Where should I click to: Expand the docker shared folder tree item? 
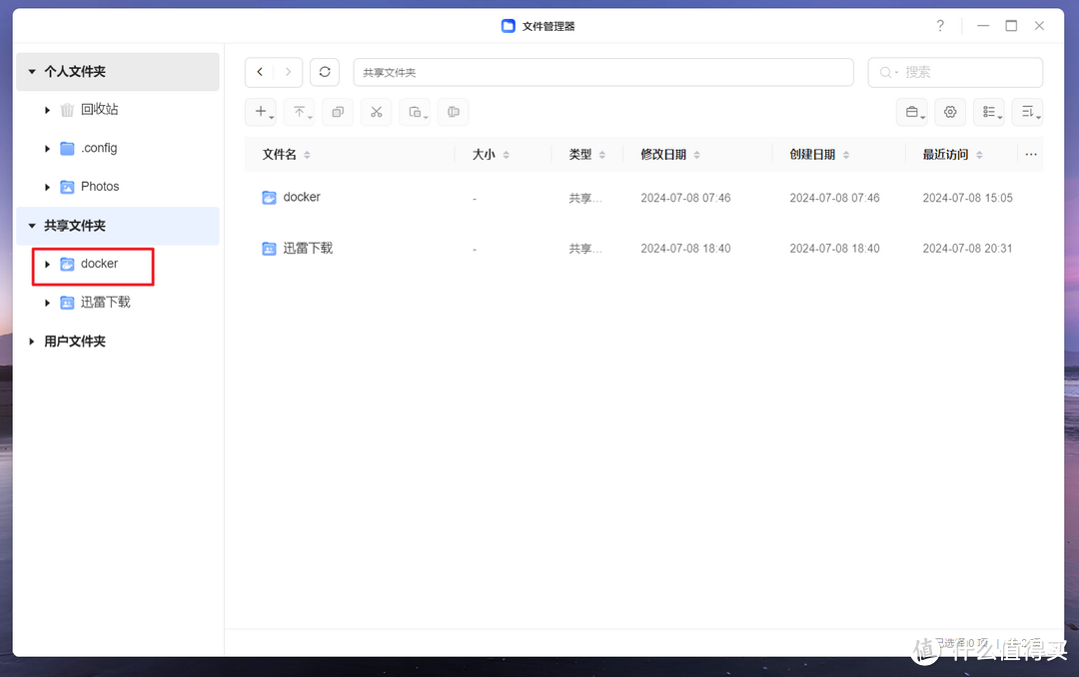pyautogui.click(x=47, y=264)
